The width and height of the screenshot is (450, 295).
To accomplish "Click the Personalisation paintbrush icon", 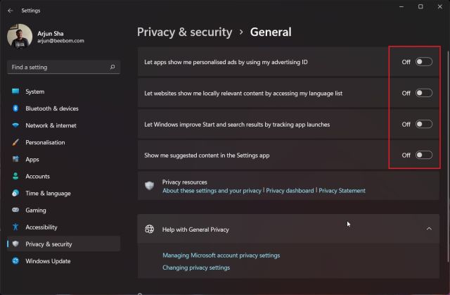I will coord(15,142).
